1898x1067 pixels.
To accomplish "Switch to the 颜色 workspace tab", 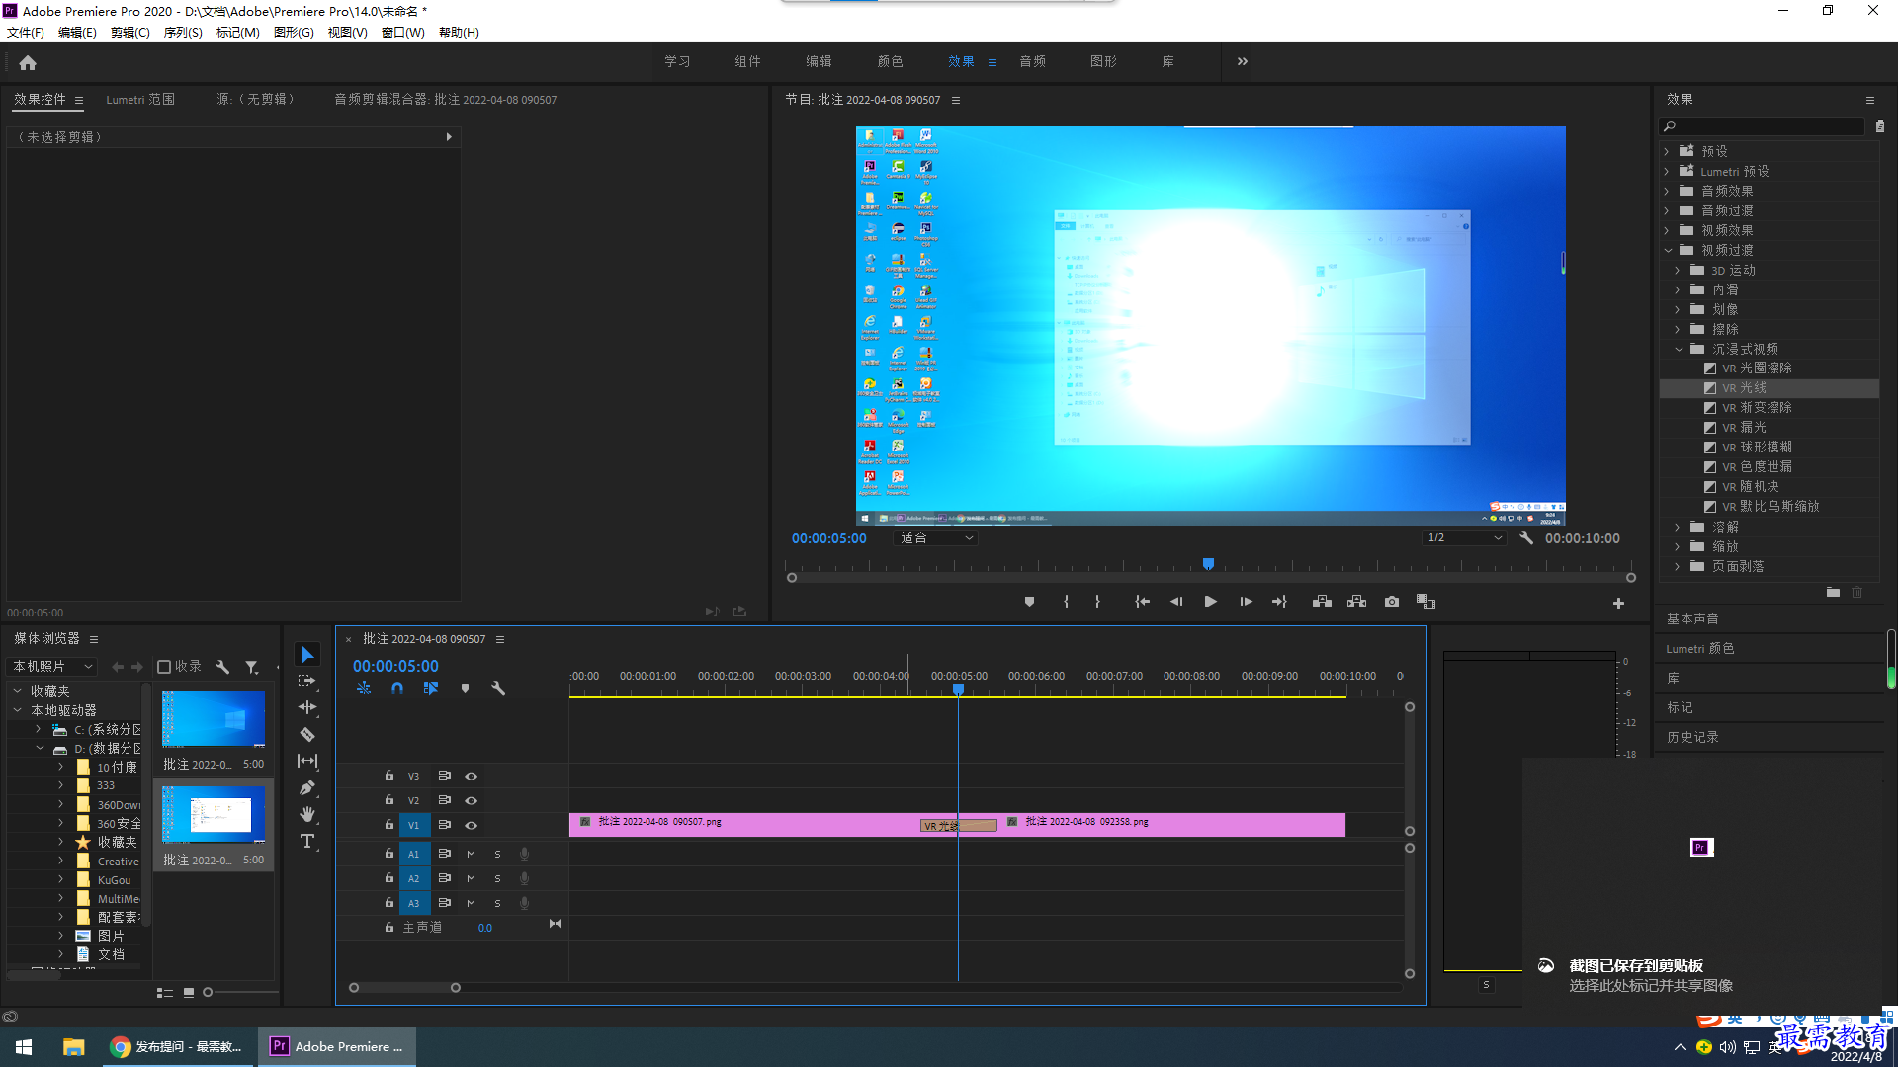I will (890, 61).
